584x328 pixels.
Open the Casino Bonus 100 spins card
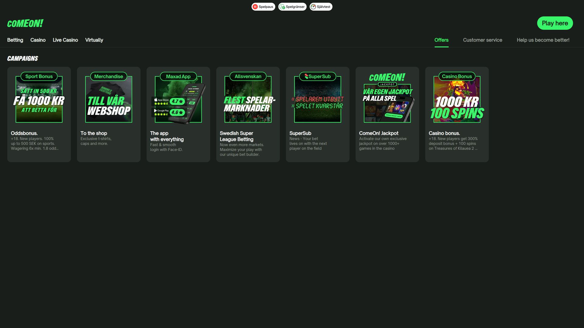(457, 114)
